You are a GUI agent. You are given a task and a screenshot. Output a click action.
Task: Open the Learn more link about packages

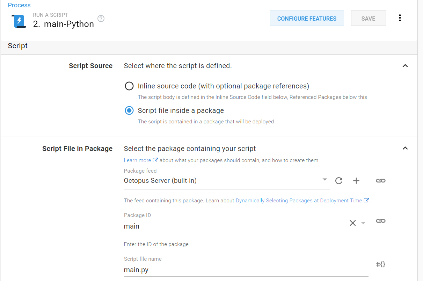(x=138, y=160)
